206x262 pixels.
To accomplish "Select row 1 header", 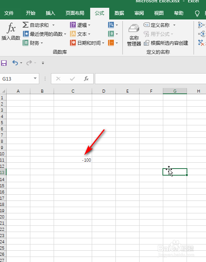I will (x=3, y=97).
